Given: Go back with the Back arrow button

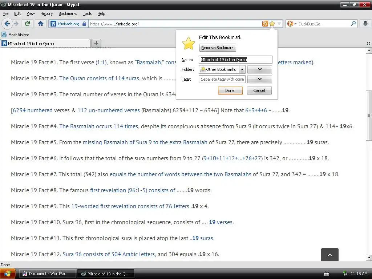Looking at the screenshot, I should point(7,24).
